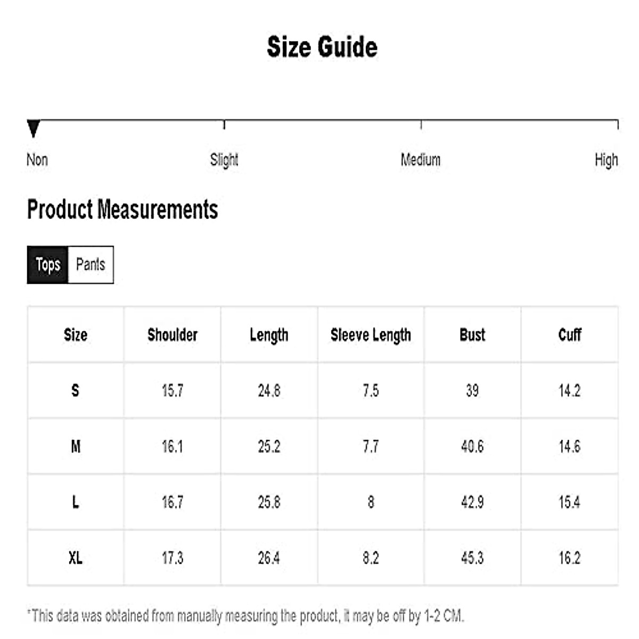Select the S size row label

tap(76, 391)
